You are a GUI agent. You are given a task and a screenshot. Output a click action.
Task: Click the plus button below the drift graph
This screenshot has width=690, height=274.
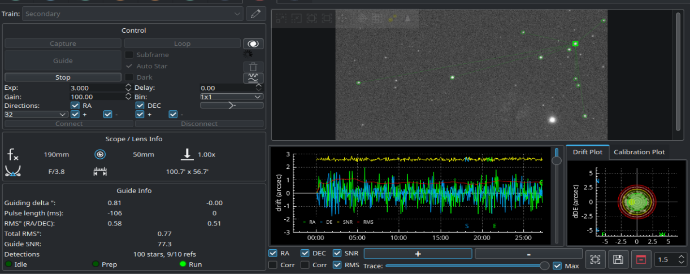(418, 254)
